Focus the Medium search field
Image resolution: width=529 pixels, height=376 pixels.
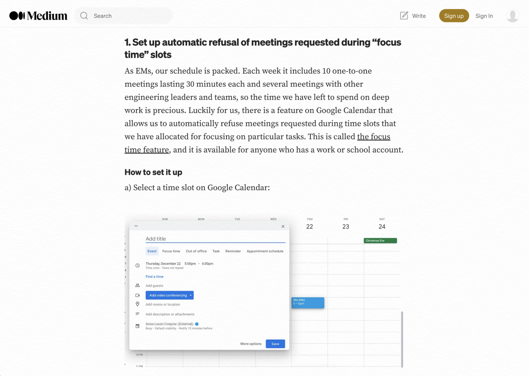coord(124,16)
